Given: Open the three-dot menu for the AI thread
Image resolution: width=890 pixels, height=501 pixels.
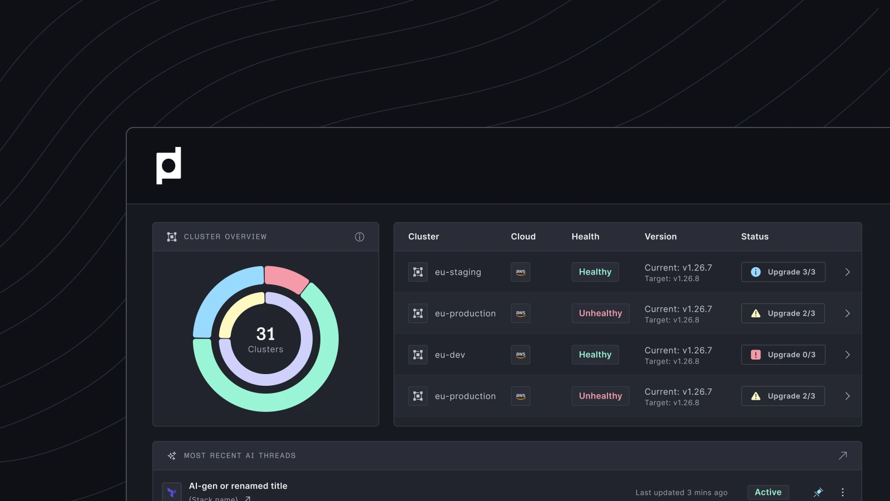Looking at the screenshot, I should point(843,492).
